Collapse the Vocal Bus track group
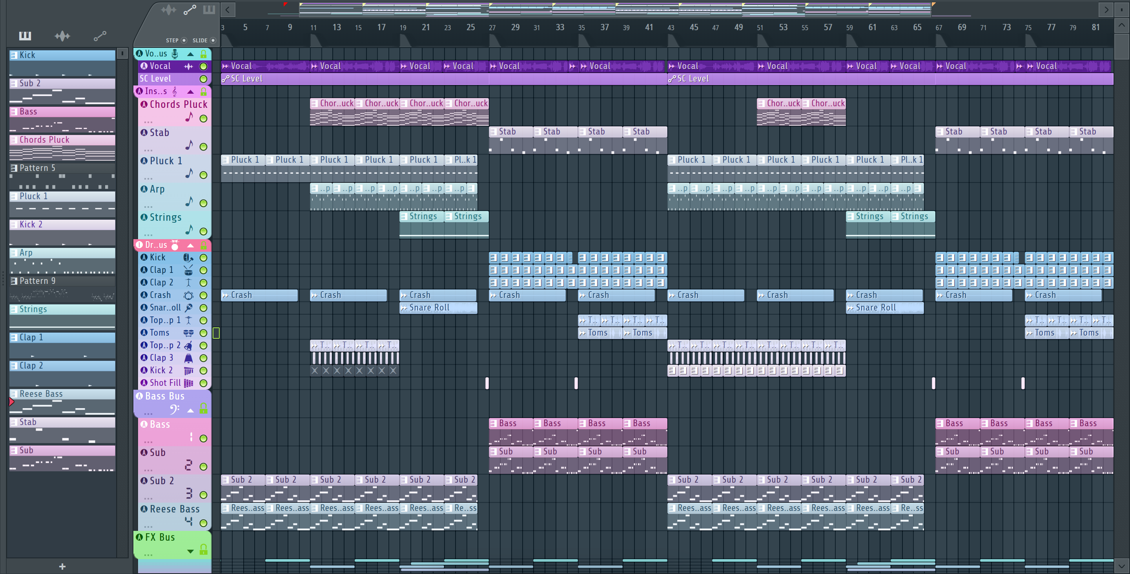This screenshot has width=1130, height=574. tap(190, 54)
